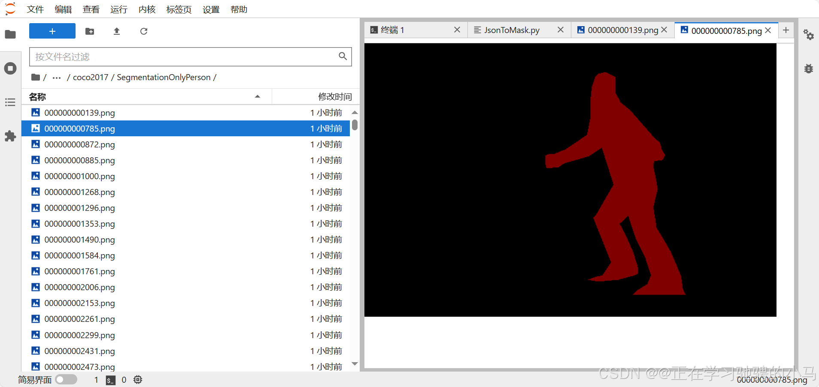Open the table of contents sidebar
This screenshot has height=387, width=819.
[10, 102]
